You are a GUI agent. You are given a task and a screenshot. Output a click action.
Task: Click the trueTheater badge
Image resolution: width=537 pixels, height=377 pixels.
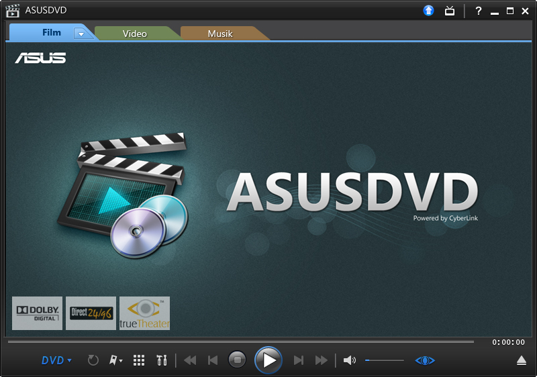(144, 313)
